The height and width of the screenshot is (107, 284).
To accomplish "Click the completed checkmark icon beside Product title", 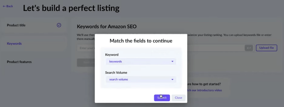I will click(59, 25).
